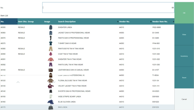This screenshot has width=194, height=110.
Task: Click the BAG LINDA handbag image
Action: pyautogui.click(x=51, y=107)
